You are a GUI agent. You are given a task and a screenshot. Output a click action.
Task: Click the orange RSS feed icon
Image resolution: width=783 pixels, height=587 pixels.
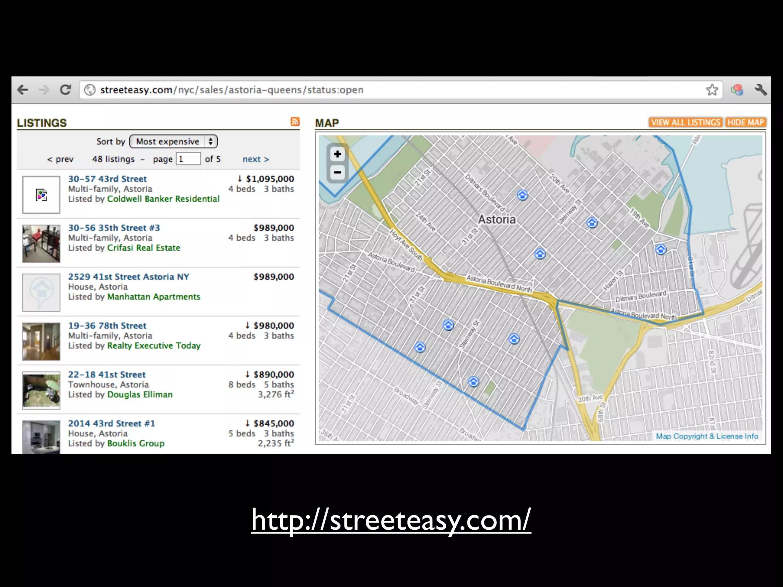point(295,122)
